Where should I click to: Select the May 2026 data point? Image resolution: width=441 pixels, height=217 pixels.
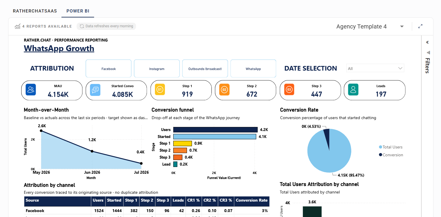41,131
